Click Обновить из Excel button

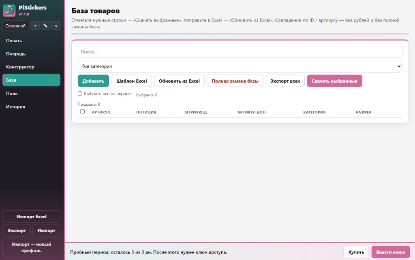tap(179, 81)
